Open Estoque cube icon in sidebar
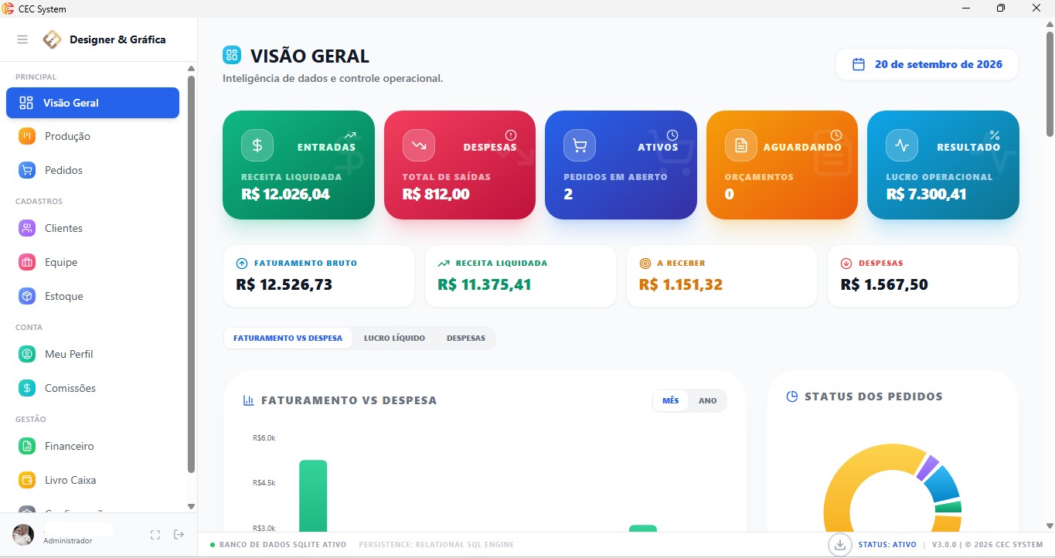This screenshot has width=1055, height=558. pos(27,296)
